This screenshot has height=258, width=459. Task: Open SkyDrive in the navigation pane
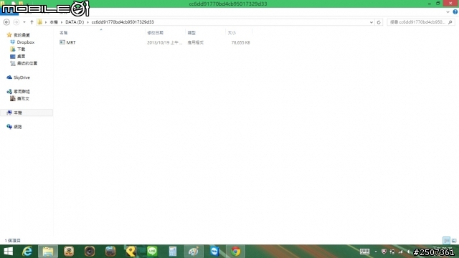click(22, 77)
